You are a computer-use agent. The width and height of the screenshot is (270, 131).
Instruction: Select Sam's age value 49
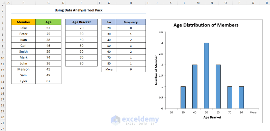click(x=48, y=75)
